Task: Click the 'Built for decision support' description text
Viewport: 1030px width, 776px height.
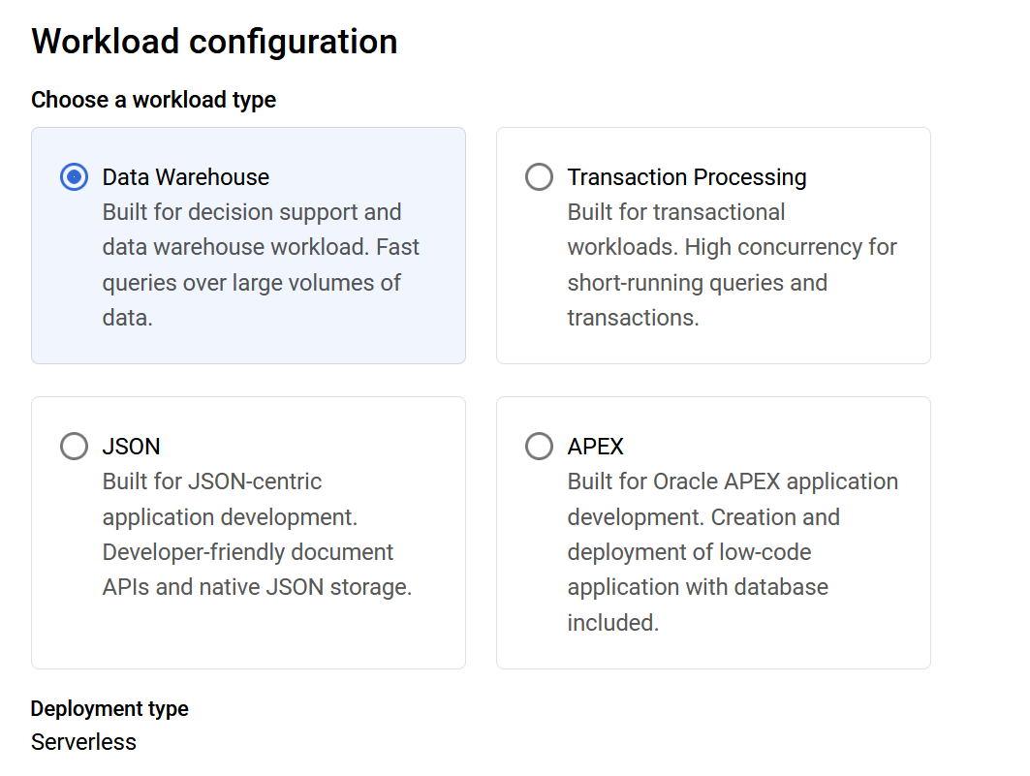Action: (261, 264)
